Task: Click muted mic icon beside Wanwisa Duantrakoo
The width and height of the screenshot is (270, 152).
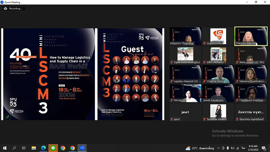Action: 237,81
